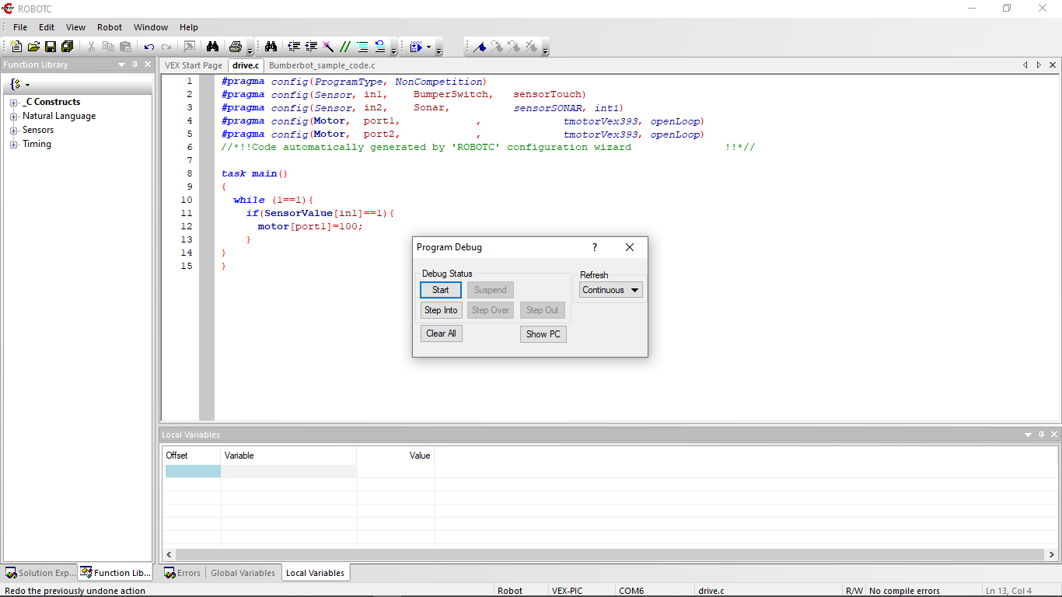Clear all bookmarks flag icon
The image size is (1062, 597).
(531, 47)
